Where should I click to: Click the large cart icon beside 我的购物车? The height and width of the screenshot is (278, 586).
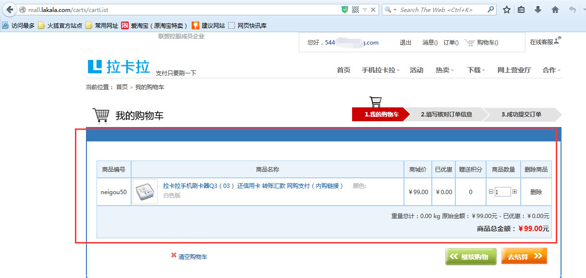[101, 116]
